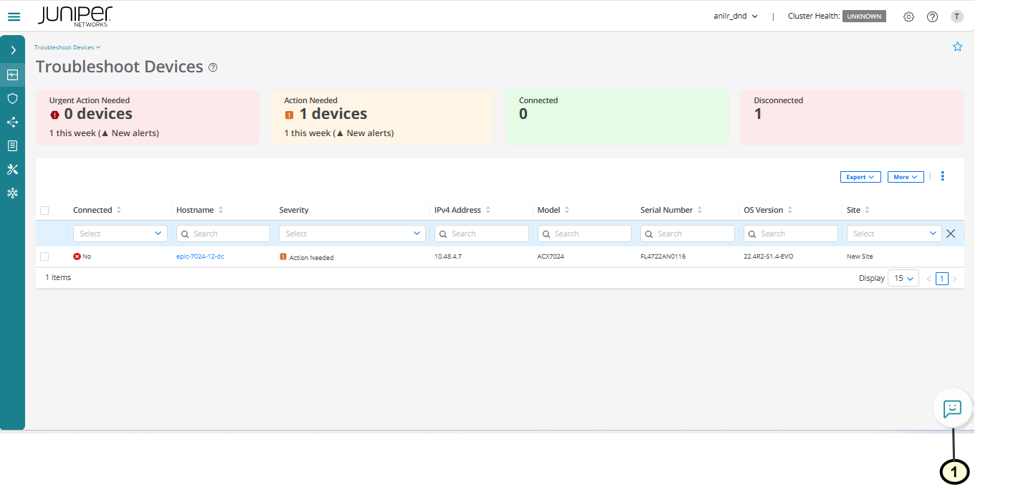Open the vertical ellipsis table settings menu
The image size is (1021, 490).
(x=942, y=176)
